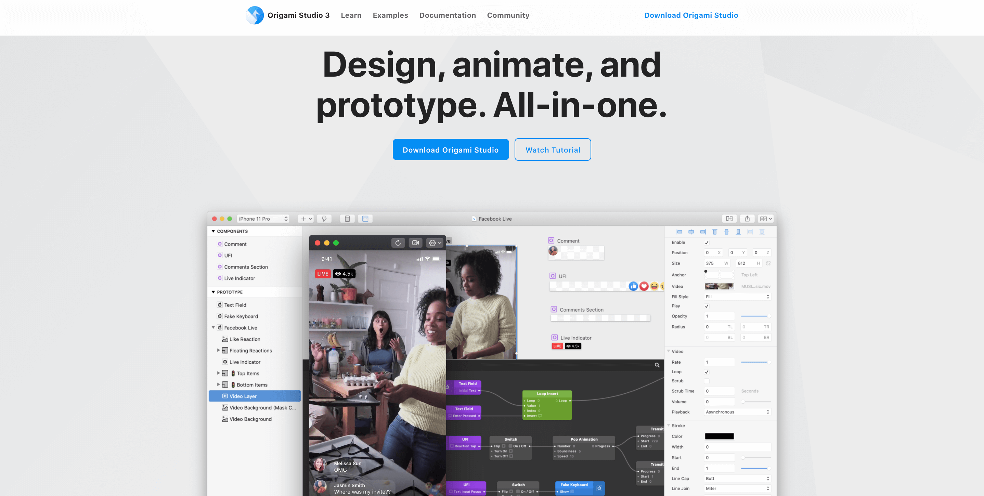Click the lightning bolt interaction icon
984x496 pixels.
[324, 219]
